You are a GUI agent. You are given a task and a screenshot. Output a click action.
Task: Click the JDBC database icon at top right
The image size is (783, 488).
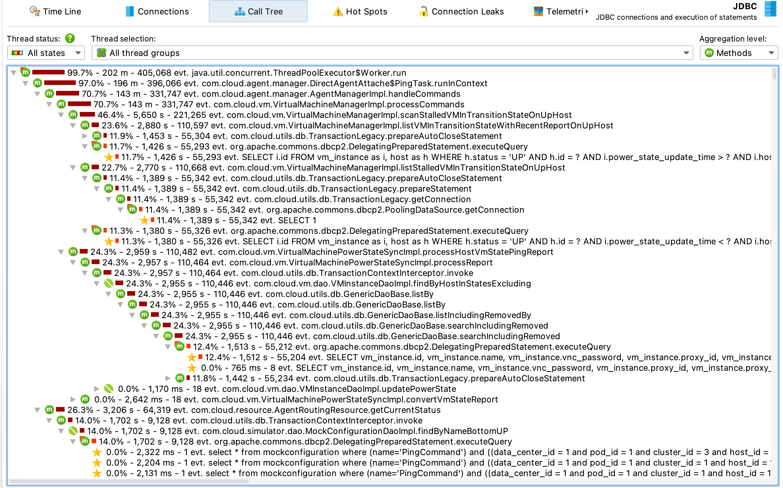coord(770,9)
